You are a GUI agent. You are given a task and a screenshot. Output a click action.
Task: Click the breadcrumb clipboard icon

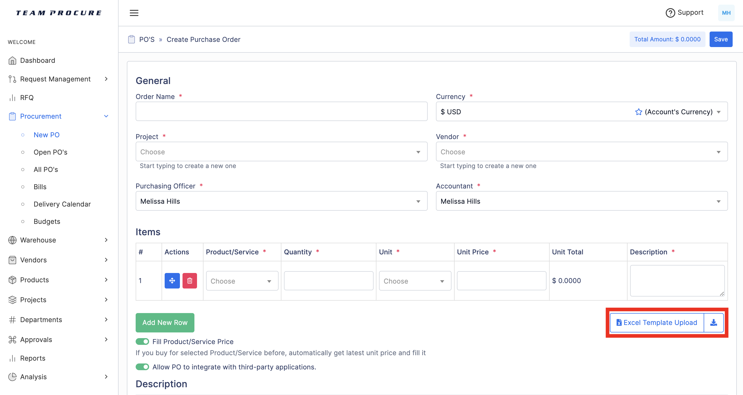coord(132,40)
